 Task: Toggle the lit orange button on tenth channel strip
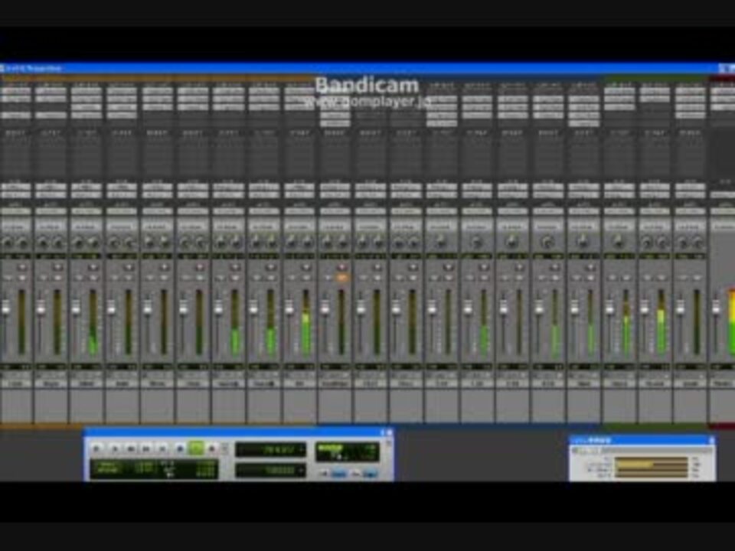coord(342,278)
